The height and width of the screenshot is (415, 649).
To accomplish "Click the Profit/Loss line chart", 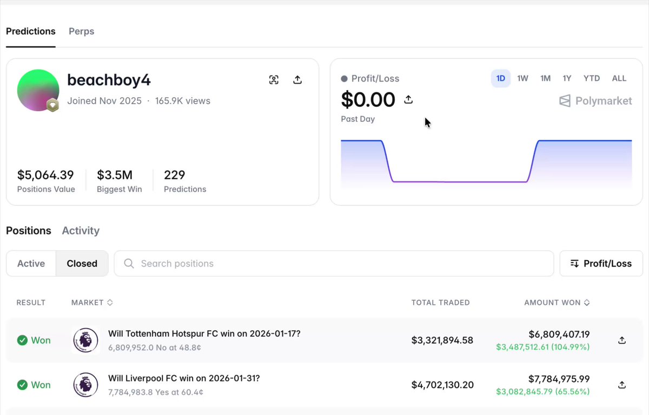I will pos(486,164).
